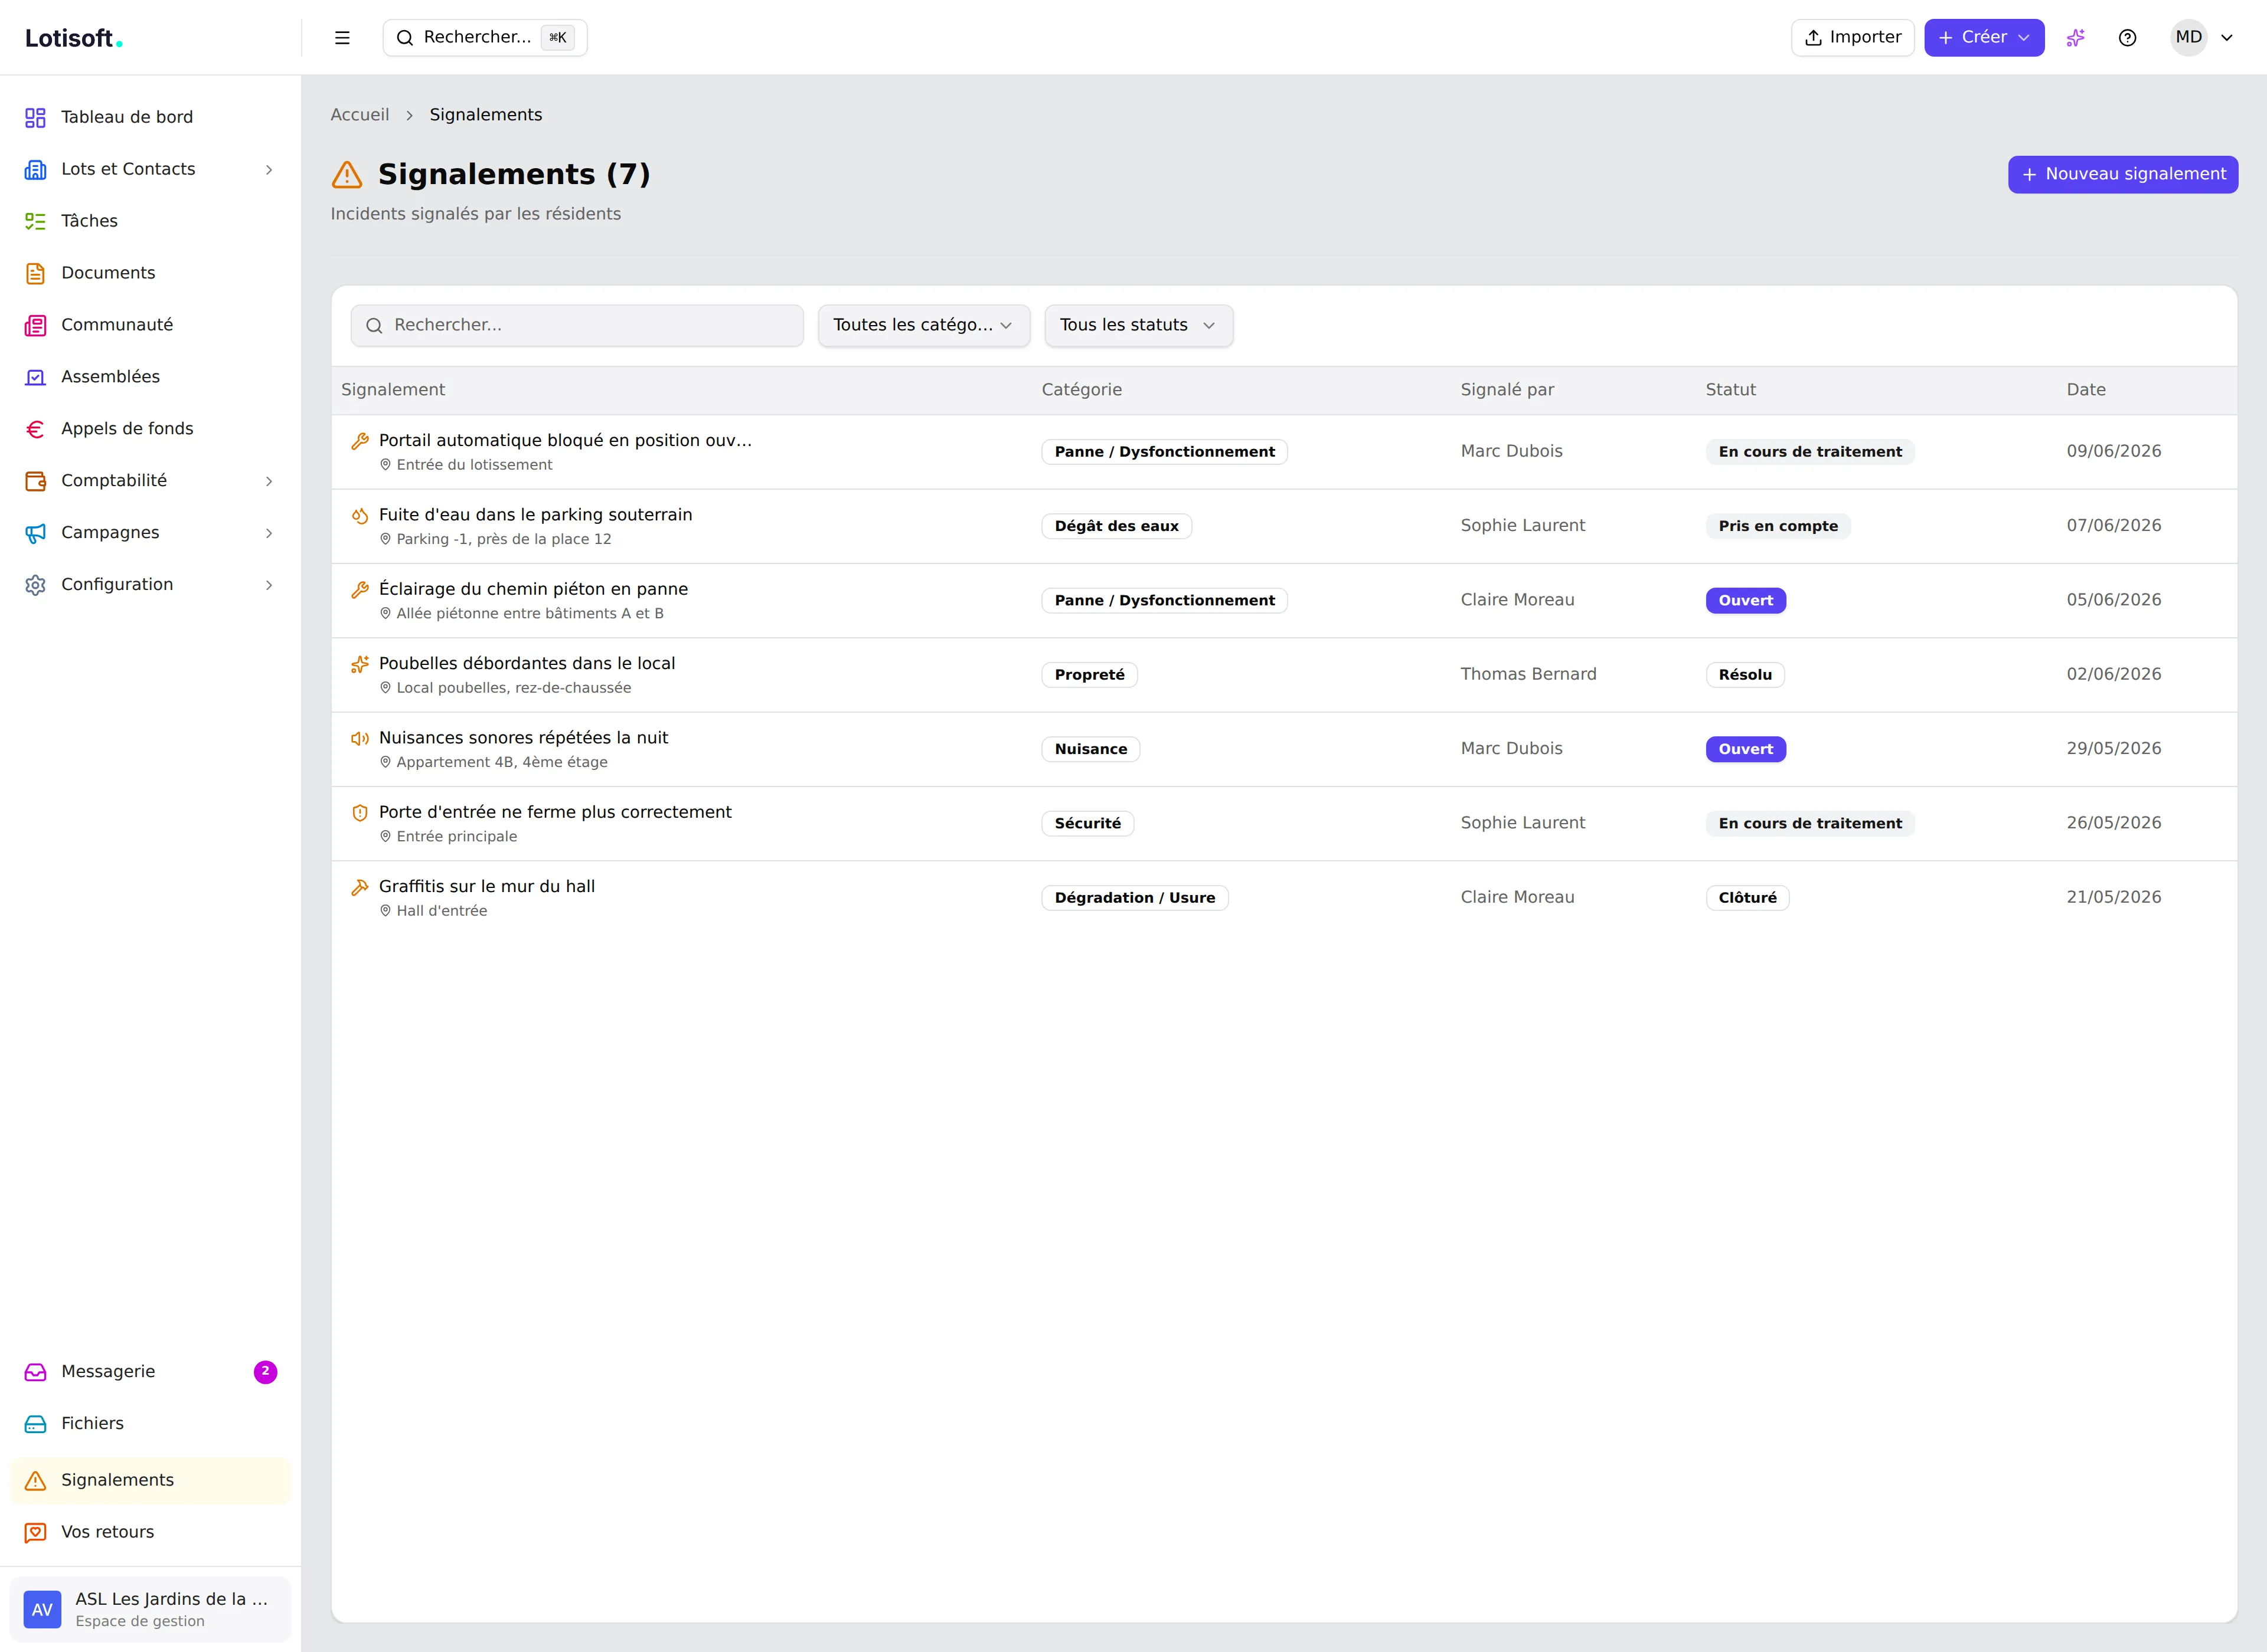Click the Dégradation / Usure category badge

click(1135, 899)
